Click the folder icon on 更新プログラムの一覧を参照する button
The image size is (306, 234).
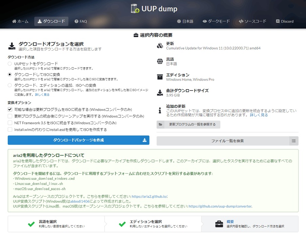[160, 125]
